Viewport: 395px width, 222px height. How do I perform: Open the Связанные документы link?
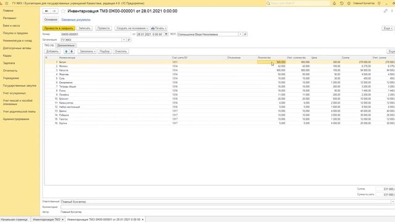pos(76,20)
